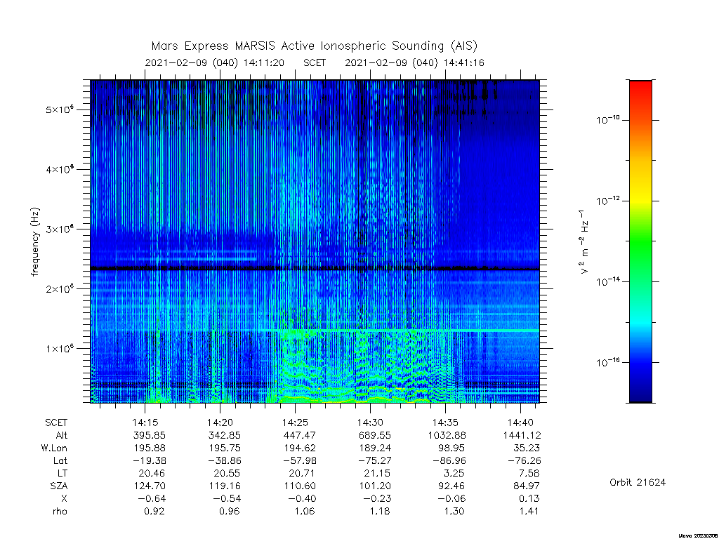Viewport: 719px width, 539px height.
Task: Click the 'LT' row label
Action: (x=62, y=473)
